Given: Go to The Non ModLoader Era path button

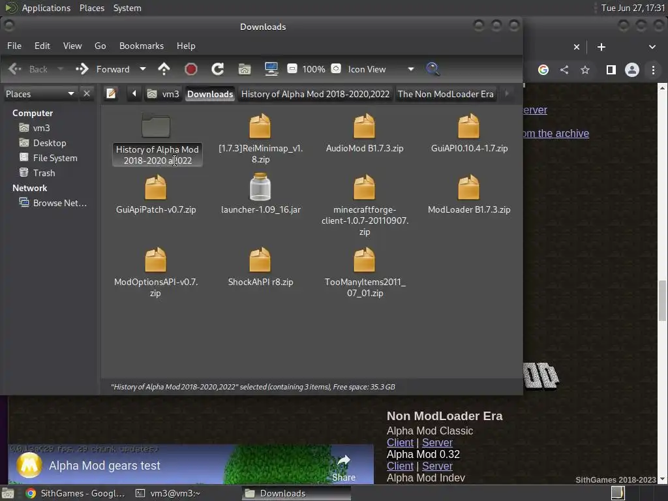Looking at the screenshot, I should [446, 94].
